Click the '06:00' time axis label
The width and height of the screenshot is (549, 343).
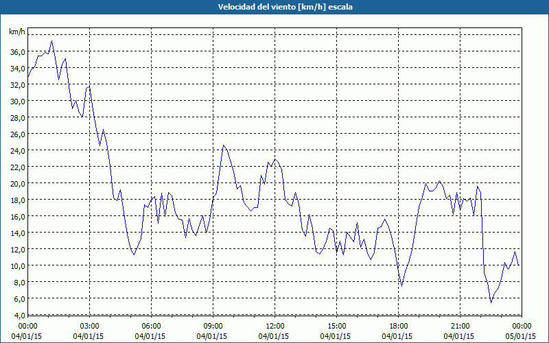[x=151, y=327]
